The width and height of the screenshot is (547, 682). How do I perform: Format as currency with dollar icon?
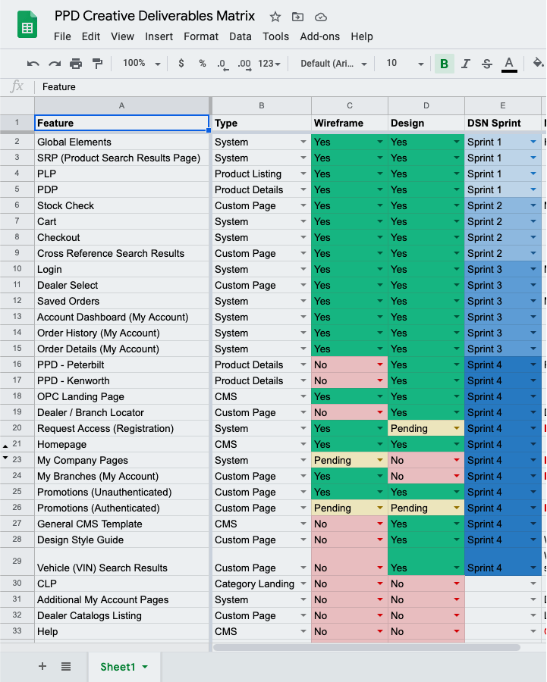181,64
